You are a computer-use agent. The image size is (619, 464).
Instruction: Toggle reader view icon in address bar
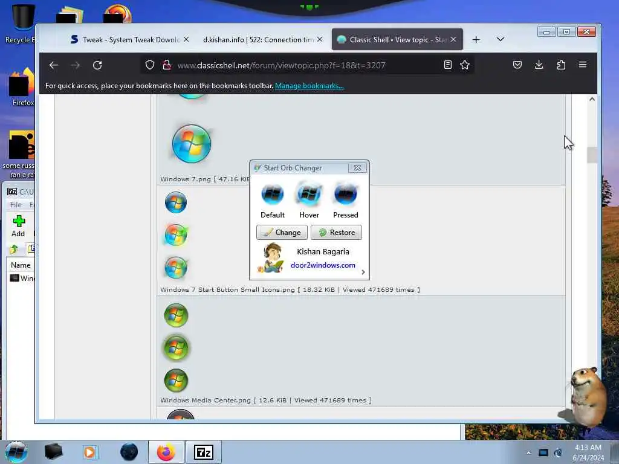pos(448,65)
